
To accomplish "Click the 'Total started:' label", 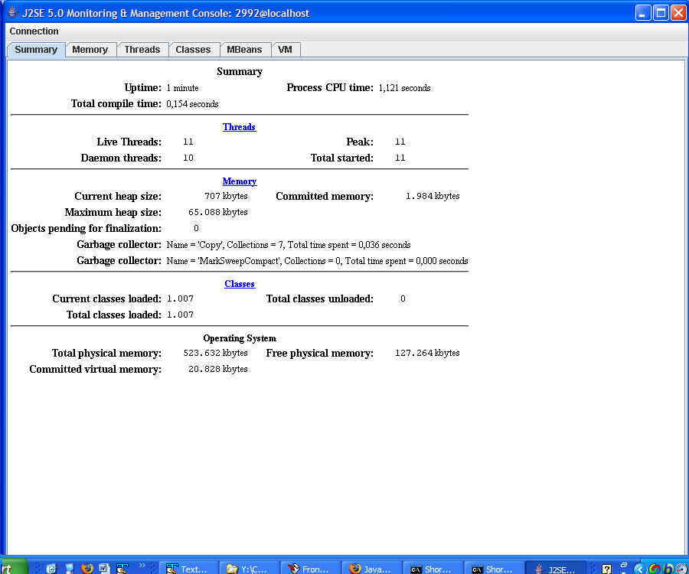I will [x=342, y=158].
